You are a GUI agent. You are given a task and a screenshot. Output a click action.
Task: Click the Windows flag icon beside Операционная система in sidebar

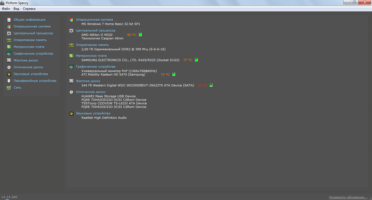click(x=9, y=26)
